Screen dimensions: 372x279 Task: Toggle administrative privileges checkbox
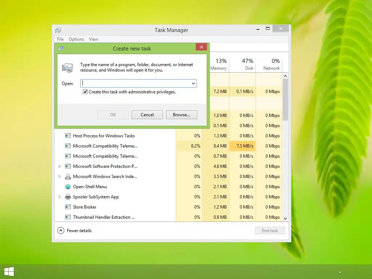coord(85,92)
